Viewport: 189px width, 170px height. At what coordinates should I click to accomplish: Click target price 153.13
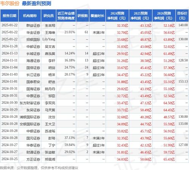click(183, 81)
